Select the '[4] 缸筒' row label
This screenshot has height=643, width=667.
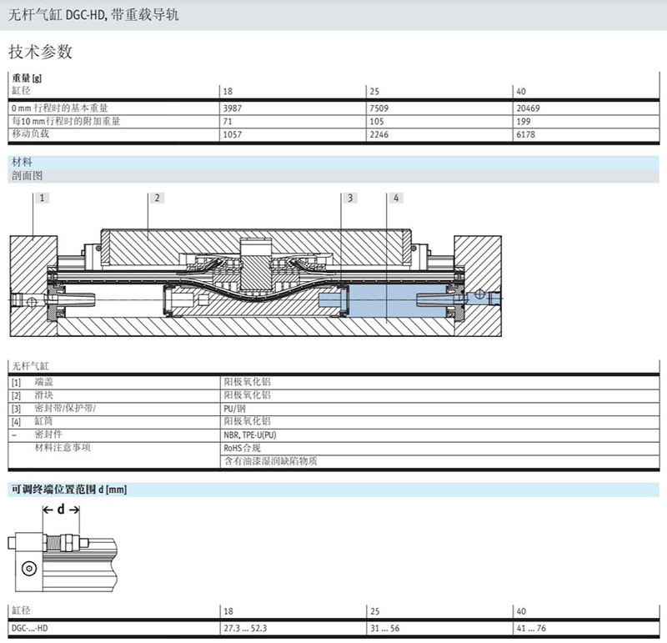tap(33, 421)
